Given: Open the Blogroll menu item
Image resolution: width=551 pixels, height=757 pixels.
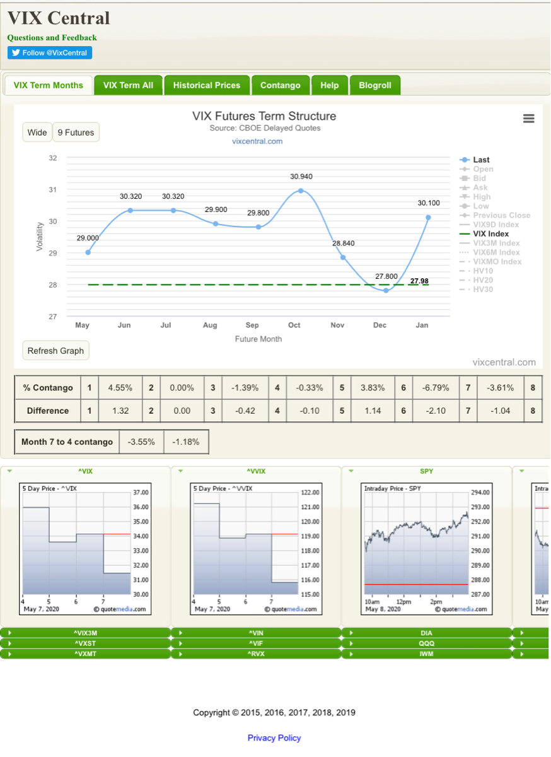Looking at the screenshot, I should (x=375, y=85).
